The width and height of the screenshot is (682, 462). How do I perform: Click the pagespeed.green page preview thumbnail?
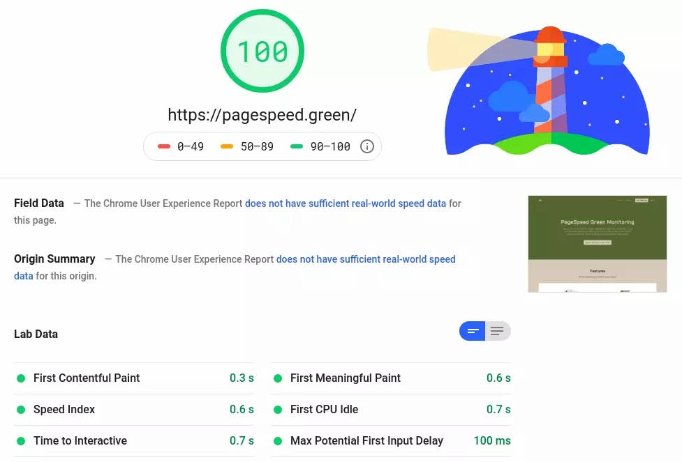point(597,243)
